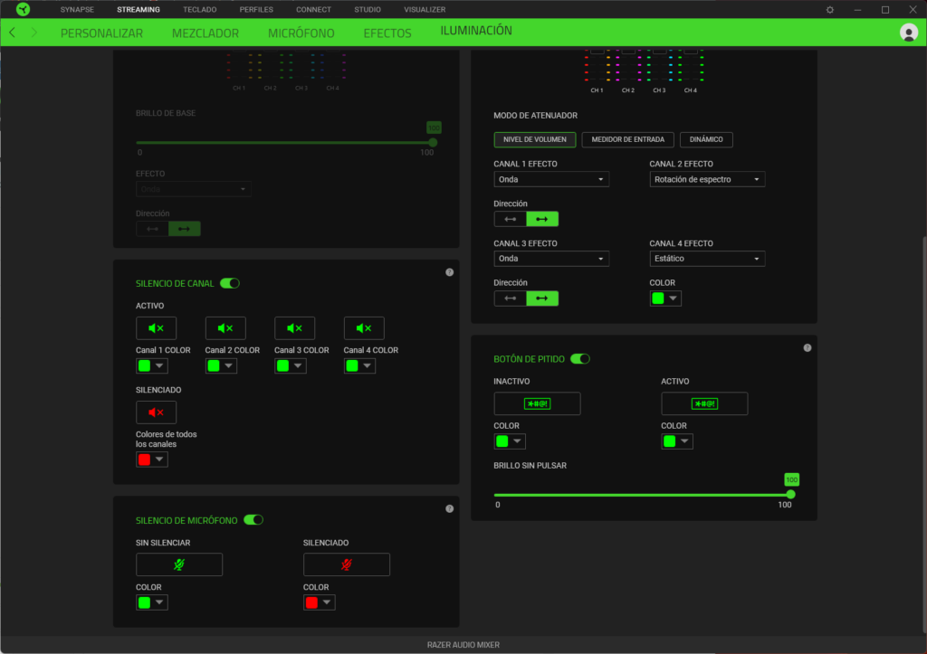This screenshot has height=654, width=927.
Task: Open the settings gear in title bar
Action: (x=830, y=9)
